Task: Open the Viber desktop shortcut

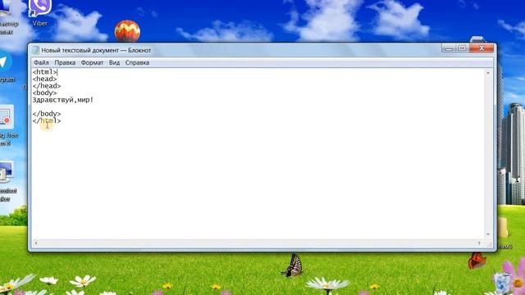Action: pos(39,12)
